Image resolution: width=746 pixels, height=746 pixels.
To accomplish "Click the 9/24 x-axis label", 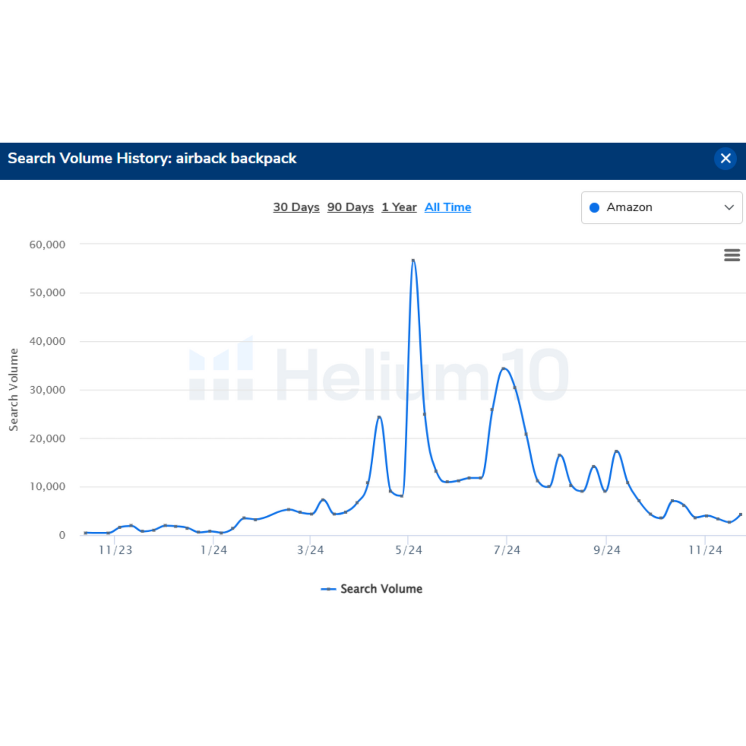I will 607,550.
